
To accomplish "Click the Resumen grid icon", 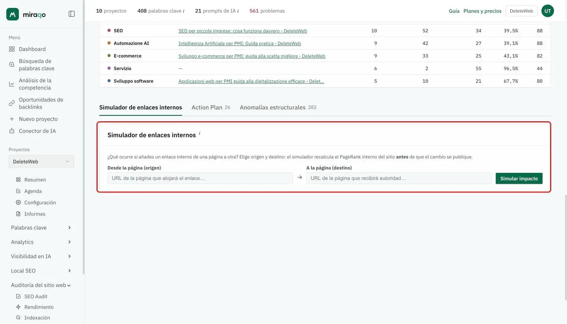I will (x=18, y=180).
